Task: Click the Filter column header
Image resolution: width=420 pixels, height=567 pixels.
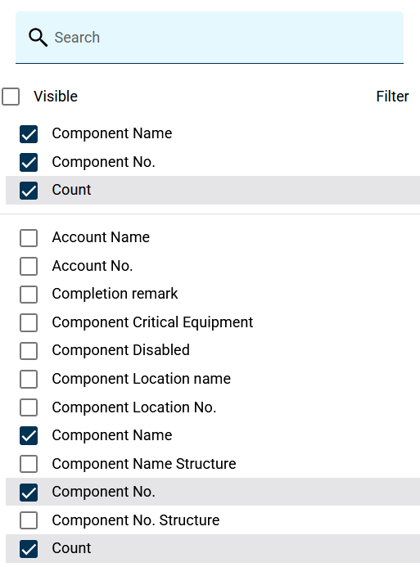Action: point(392,97)
